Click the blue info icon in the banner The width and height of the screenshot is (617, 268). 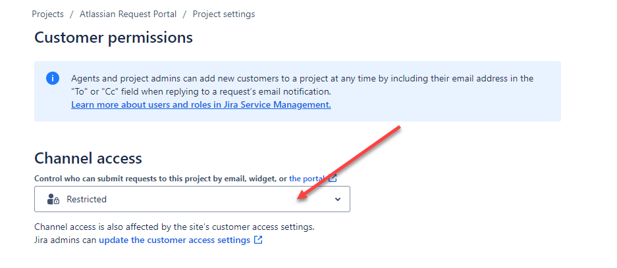click(x=53, y=78)
